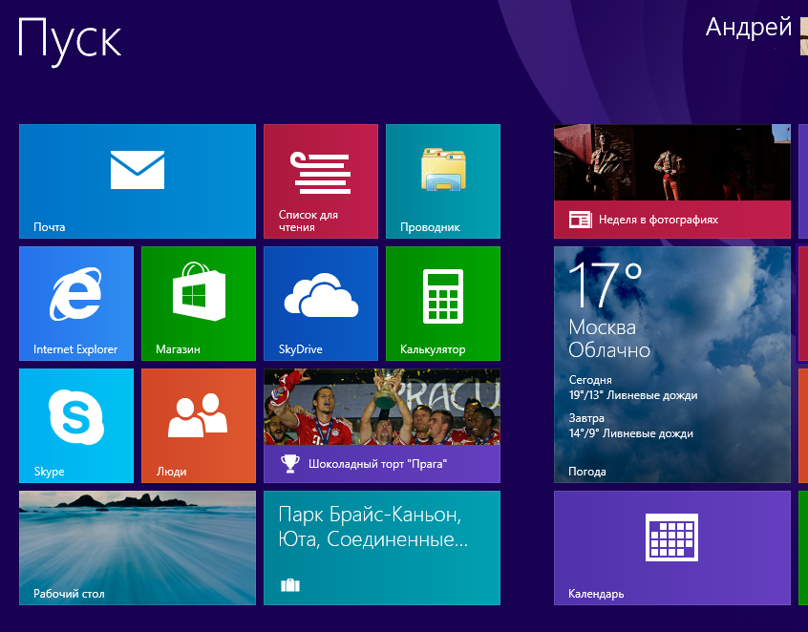This screenshot has width=808, height=632.
Task: Click the Завтра label on Weather tile
Action: 586,418
